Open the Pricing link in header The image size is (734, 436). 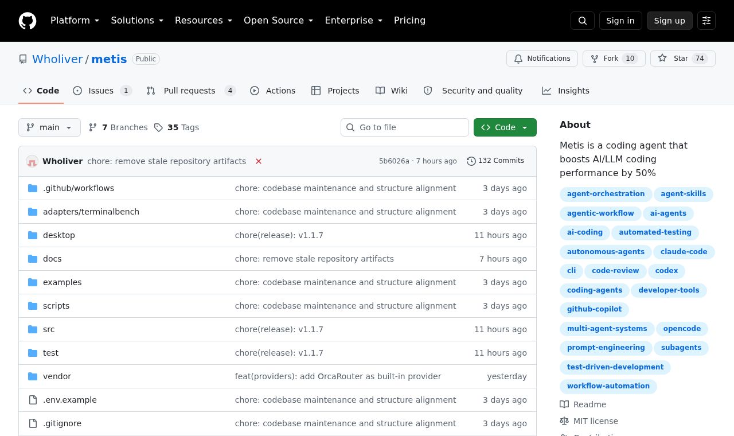409,21
